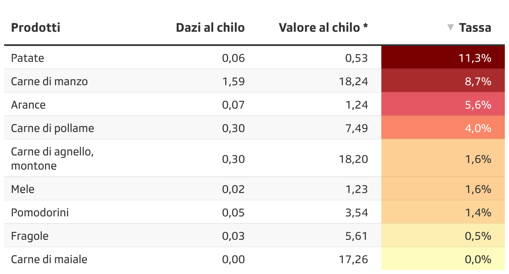Screen dimensions: 509x274
Task: Sort table by Prodotti column header
Action: coord(36,28)
